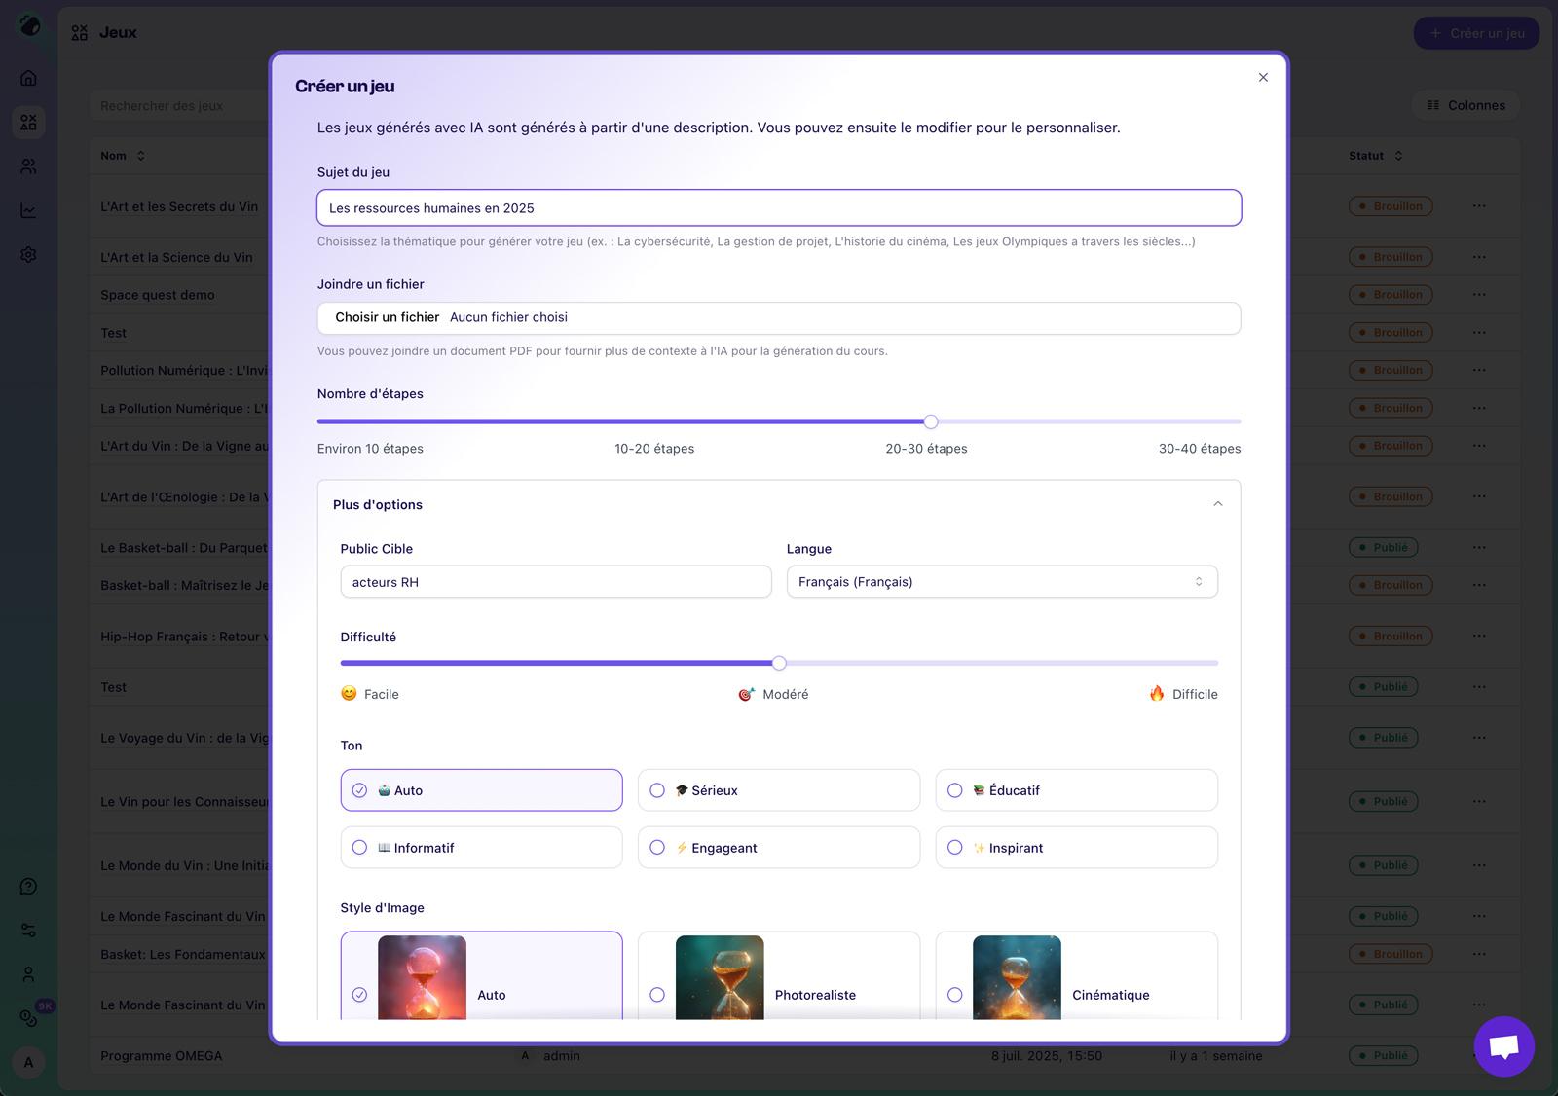Click the Jeux games icon in sidebar

tap(28, 123)
